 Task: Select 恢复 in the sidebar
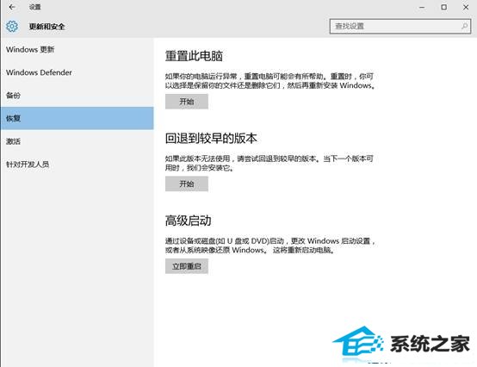click(77, 118)
